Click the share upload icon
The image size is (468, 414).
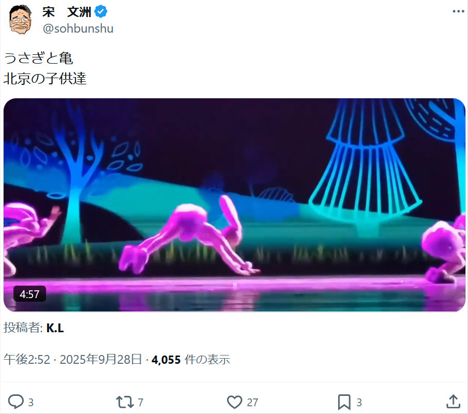(x=453, y=402)
